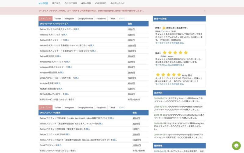The height and width of the screenshot is (153, 244).
Task: Open ご注文検索 in the top navigation
Action: point(71,3)
